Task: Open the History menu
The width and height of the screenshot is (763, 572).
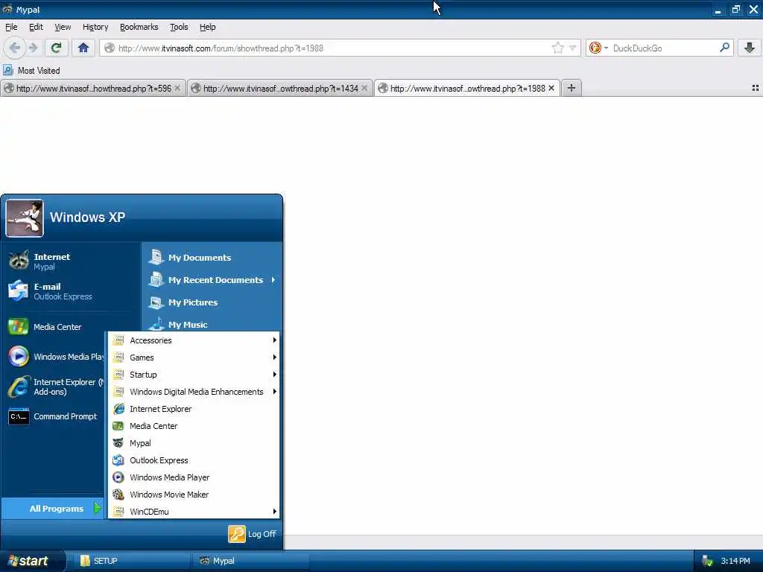Action: [x=95, y=27]
